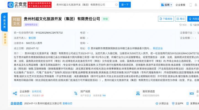
Task: Click the 国有独资企业 tag
Action: [x=31, y=25]
